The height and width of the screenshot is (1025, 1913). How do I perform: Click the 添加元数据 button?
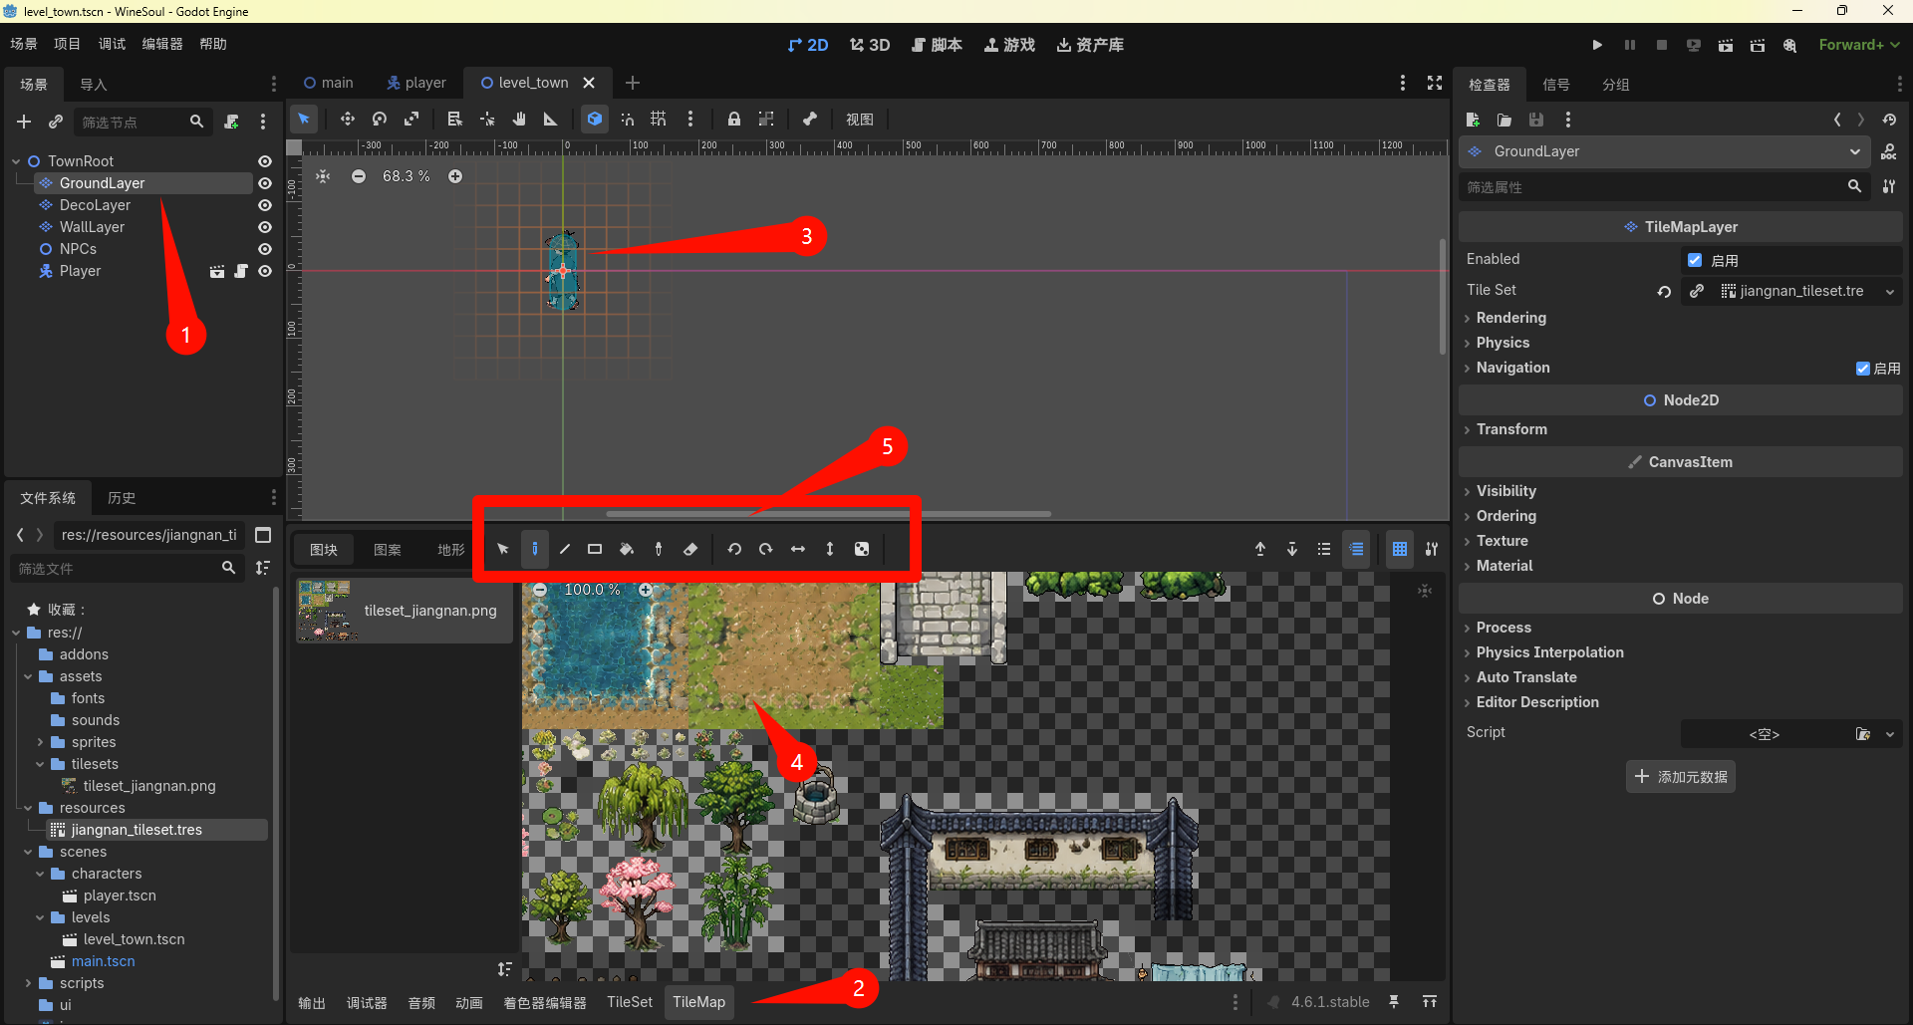tap(1681, 777)
